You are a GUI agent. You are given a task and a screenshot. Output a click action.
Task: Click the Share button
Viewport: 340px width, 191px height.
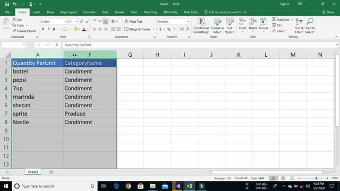[x=328, y=12]
